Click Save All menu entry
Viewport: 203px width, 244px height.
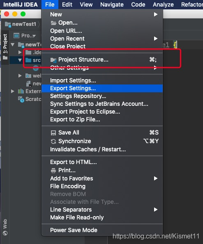102,132
